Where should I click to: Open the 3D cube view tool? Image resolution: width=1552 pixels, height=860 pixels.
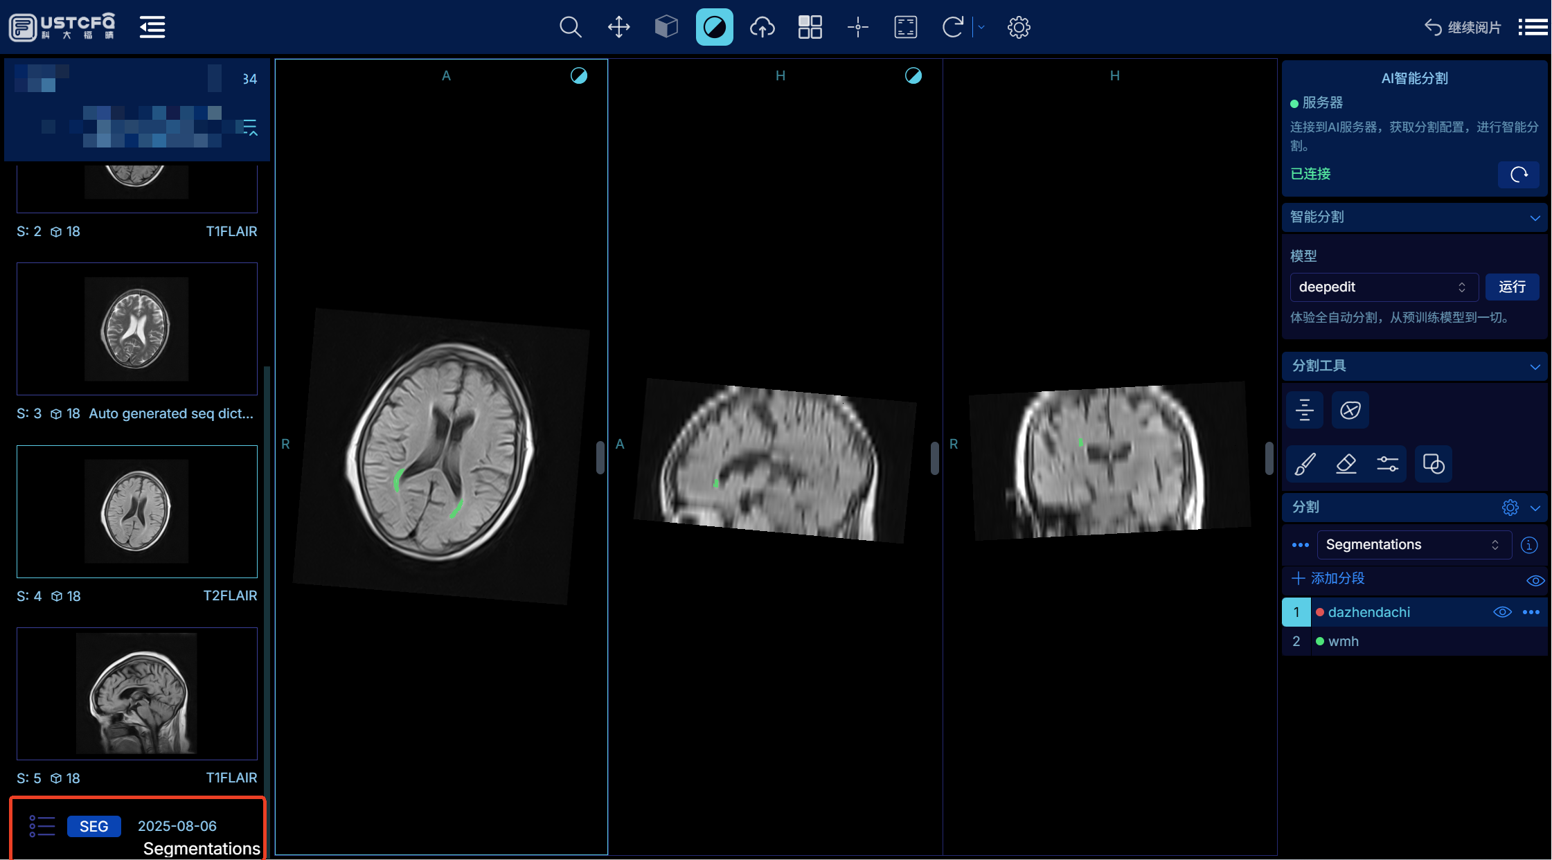tap(666, 28)
